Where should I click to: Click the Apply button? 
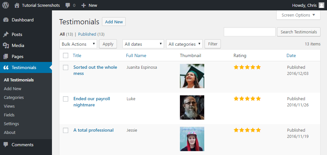(x=108, y=44)
